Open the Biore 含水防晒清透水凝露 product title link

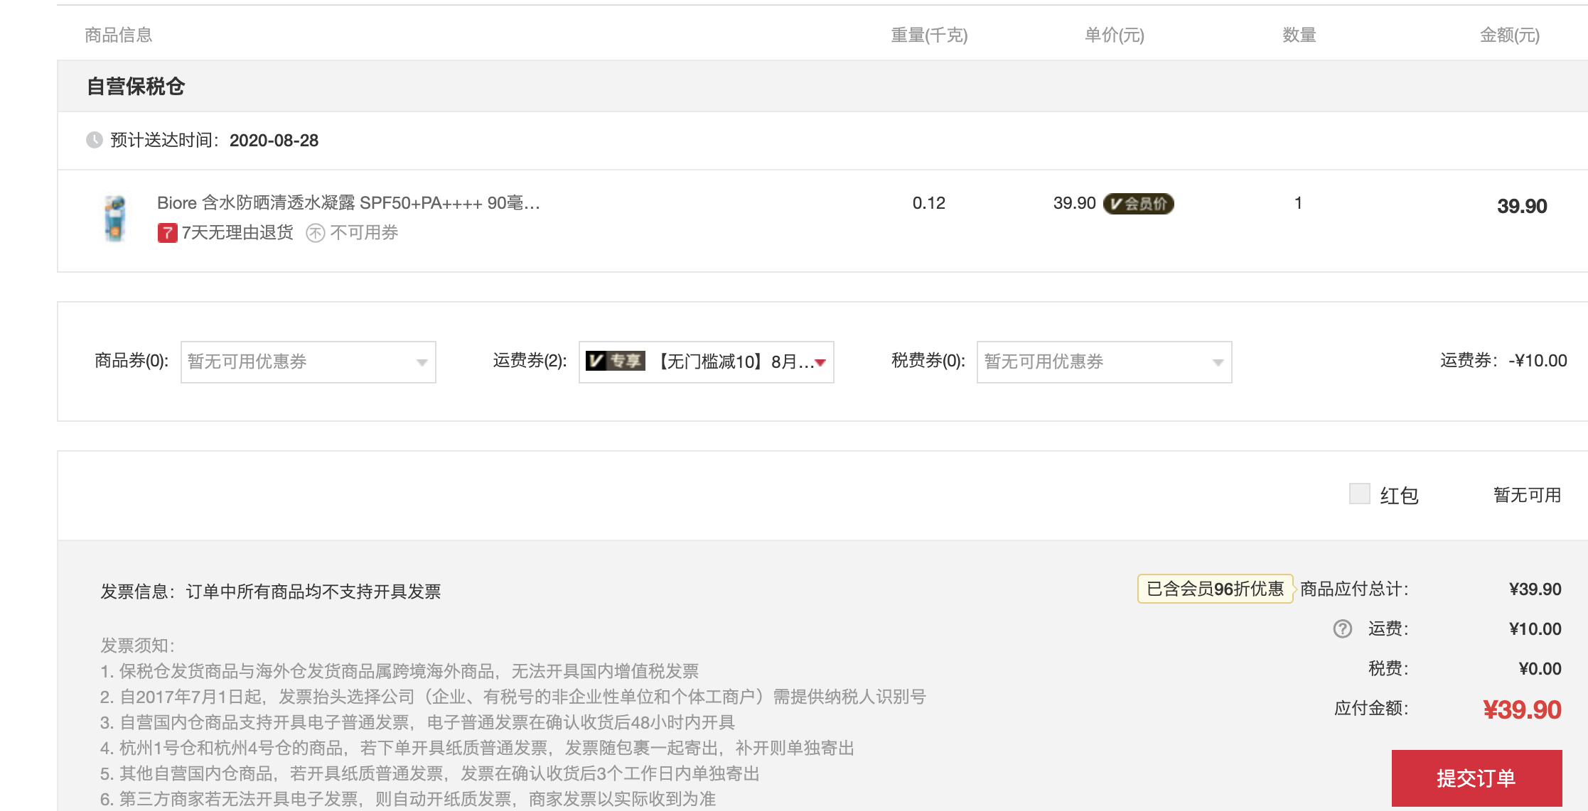coord(348,203)
